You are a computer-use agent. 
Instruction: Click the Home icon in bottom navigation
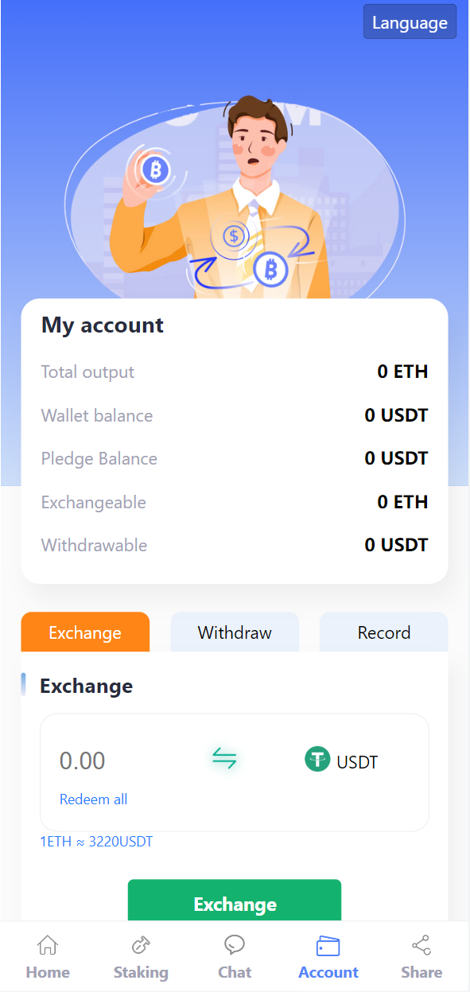(x=48, y=945)
